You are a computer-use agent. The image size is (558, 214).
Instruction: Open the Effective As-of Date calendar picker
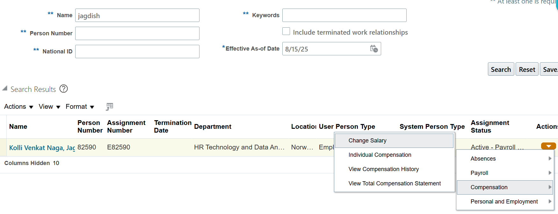tap(374, 49)
